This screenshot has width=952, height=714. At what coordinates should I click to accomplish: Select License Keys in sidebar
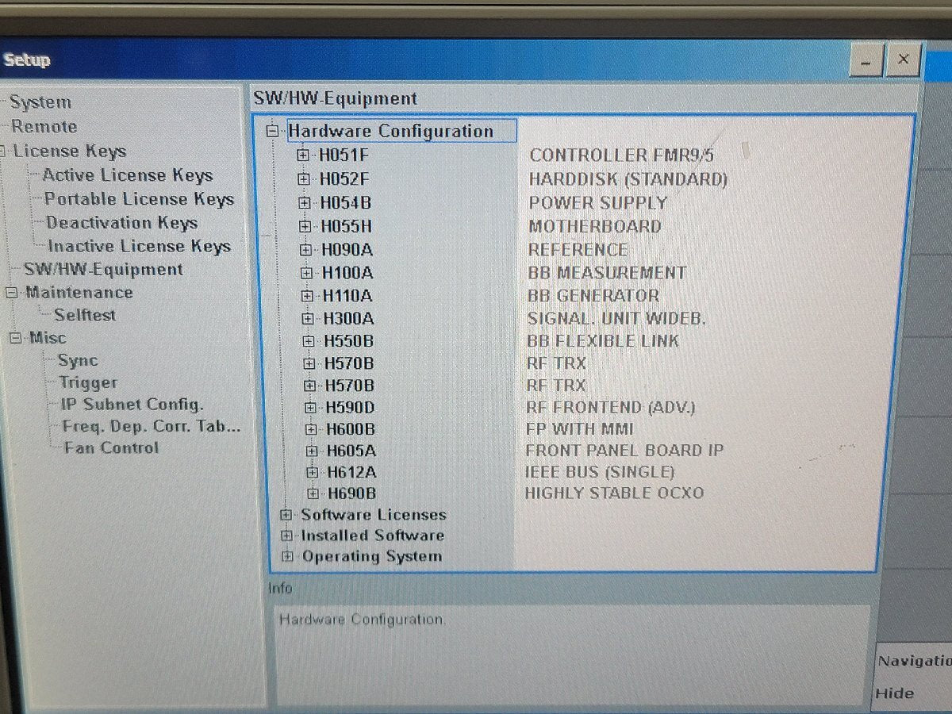[70, 151]
